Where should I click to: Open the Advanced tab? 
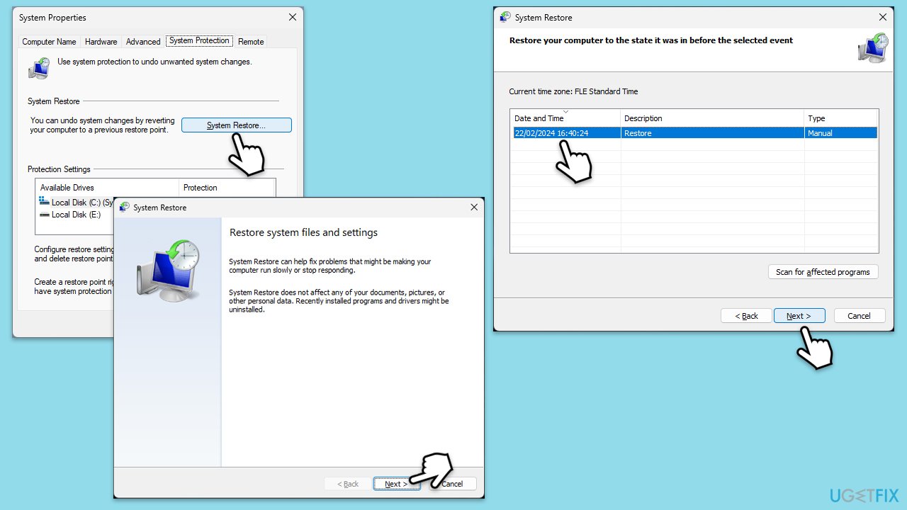[143, 42]
